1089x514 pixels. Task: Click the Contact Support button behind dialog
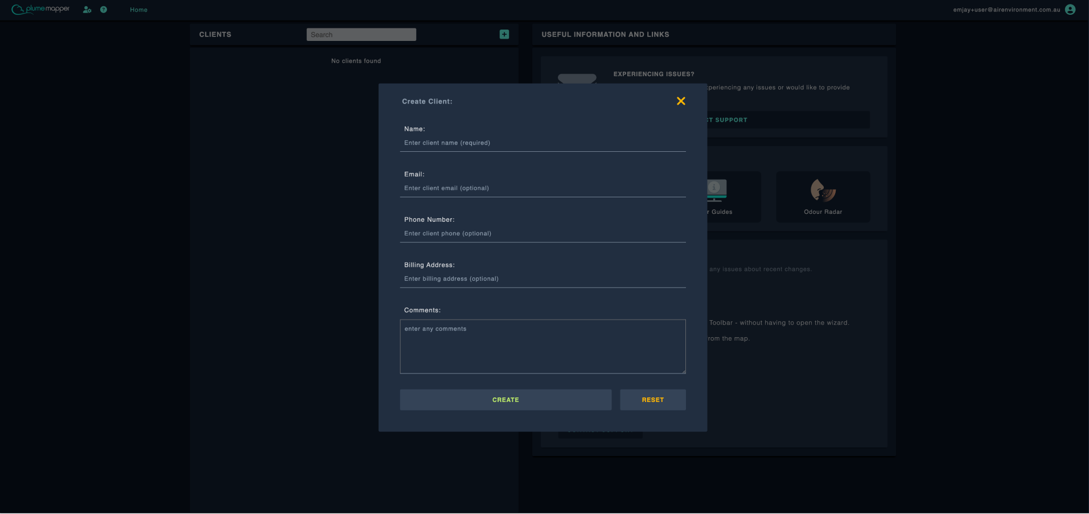pyautogui.click(x=788, y=120)
